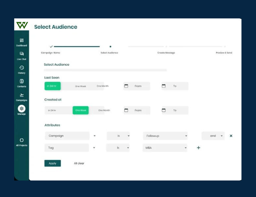The width and height of the screenshot is (256, 197).
Task: Click the Created at From date field
Action: [x=137, y=110]
